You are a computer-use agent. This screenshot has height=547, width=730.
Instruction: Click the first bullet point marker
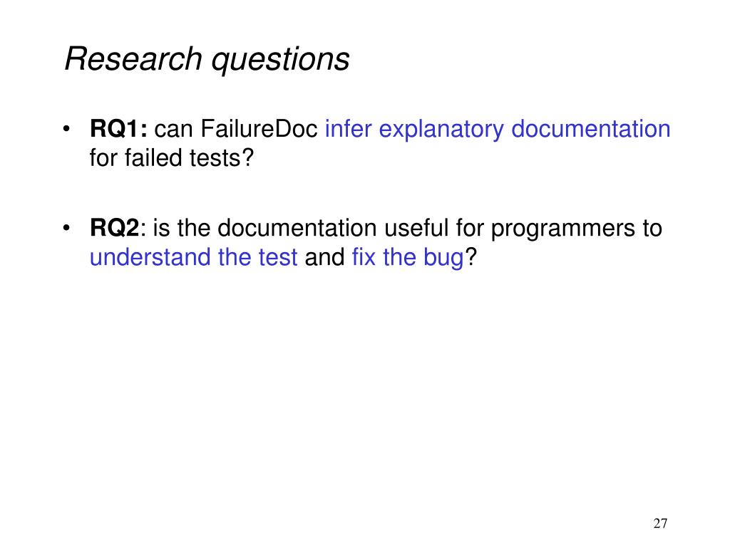click(66, 128)
